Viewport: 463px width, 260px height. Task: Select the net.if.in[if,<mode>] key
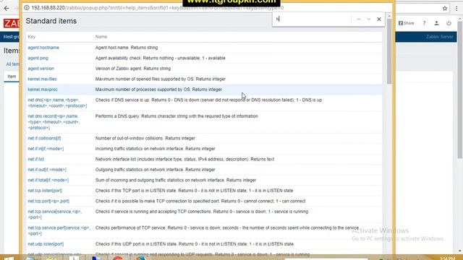point(46,149)
